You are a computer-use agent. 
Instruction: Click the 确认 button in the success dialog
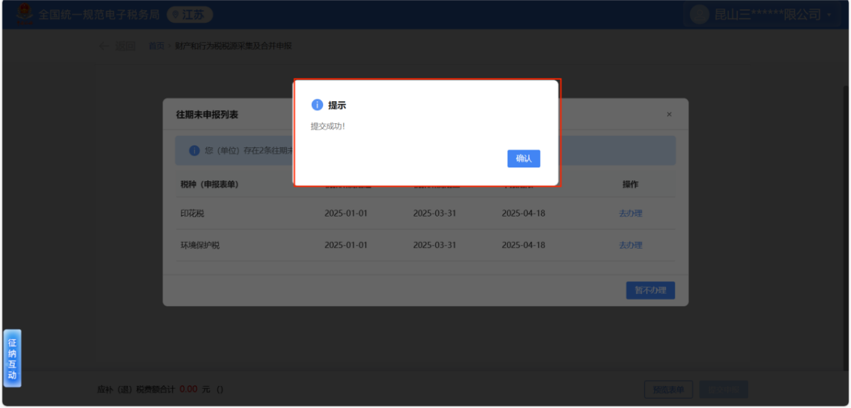tap(523, 159)
